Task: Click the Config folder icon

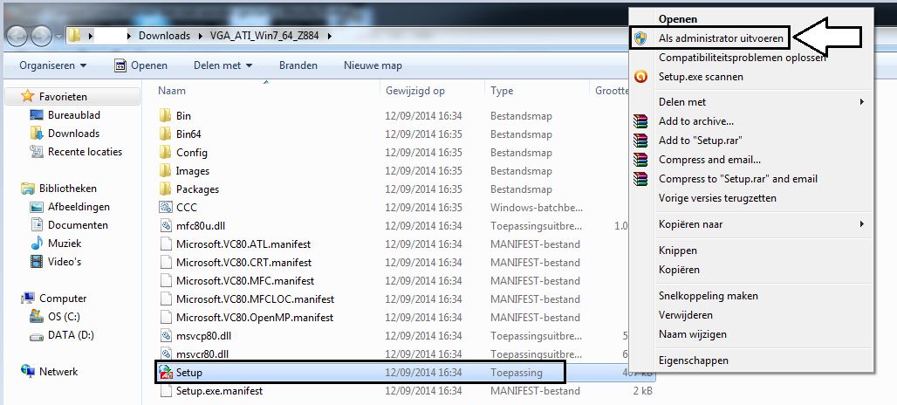Action: pos(165,152)
